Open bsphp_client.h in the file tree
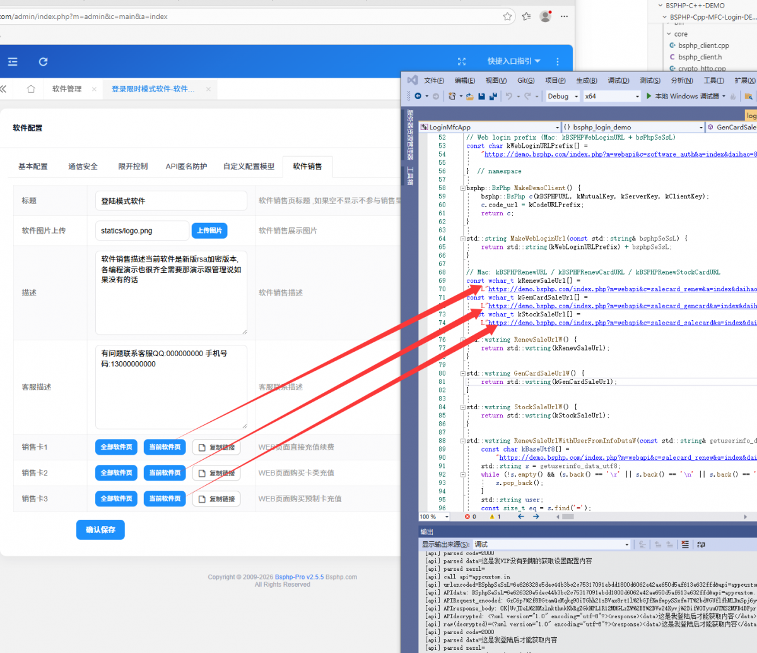 point(700,57)
